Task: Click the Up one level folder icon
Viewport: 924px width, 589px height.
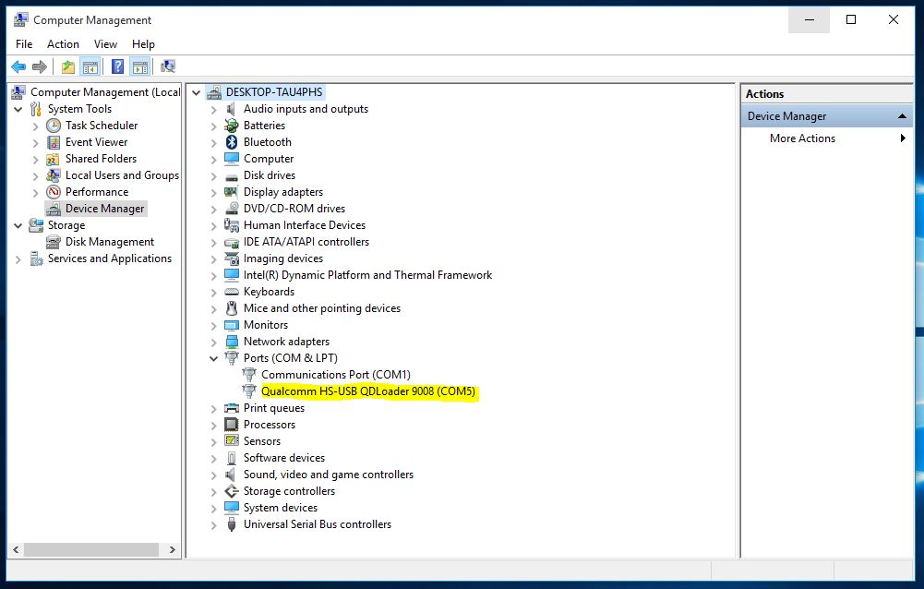Action: click(x=68, y=66)
